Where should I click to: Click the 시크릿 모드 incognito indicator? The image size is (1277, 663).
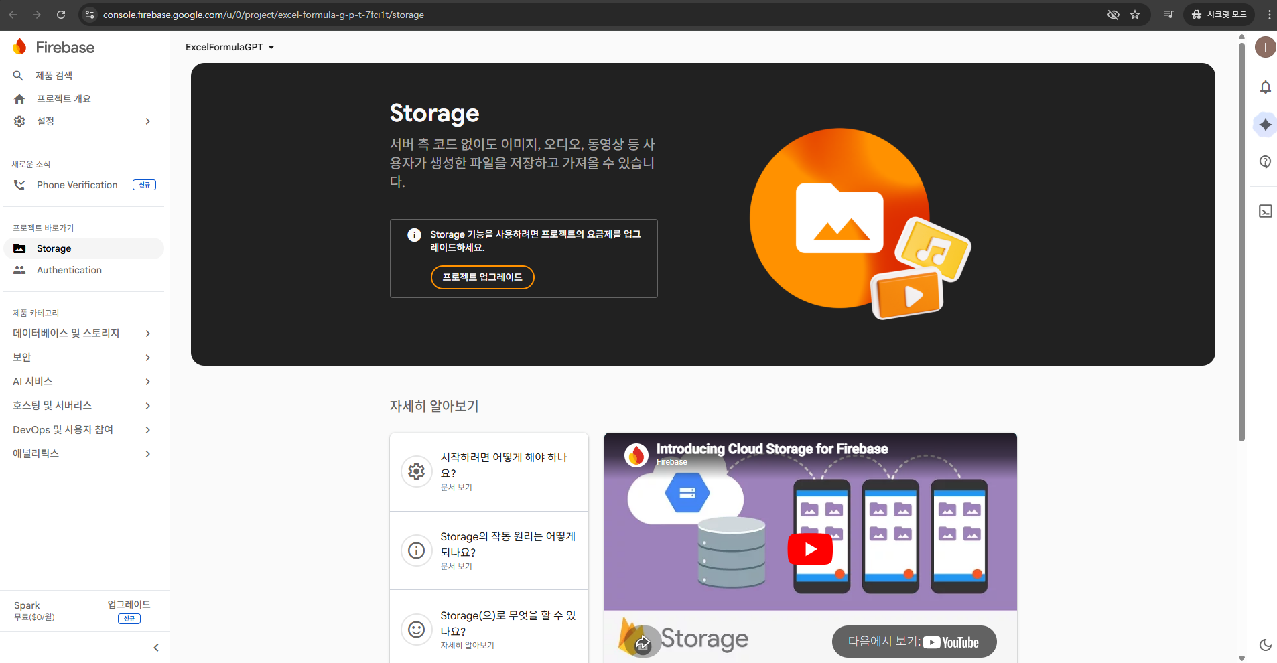(1218, 15)
